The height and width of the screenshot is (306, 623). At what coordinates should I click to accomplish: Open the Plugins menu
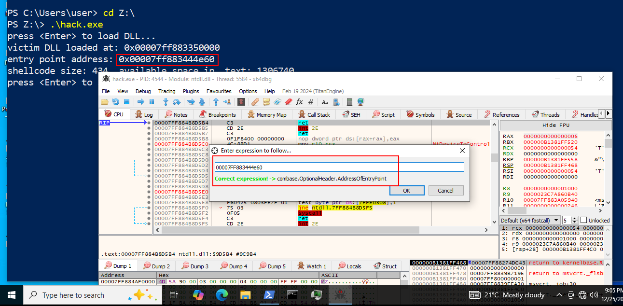coord(191,91)
